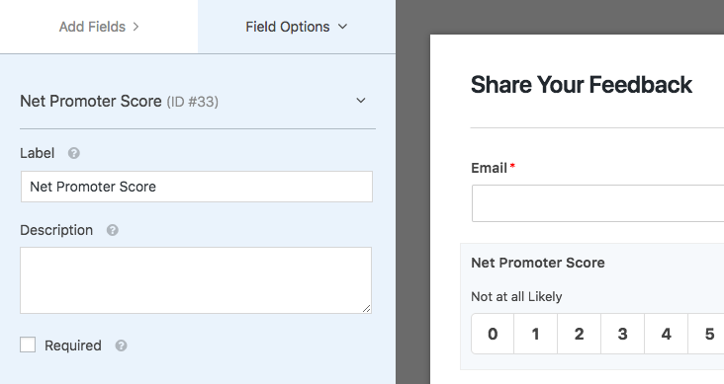Open the Description help tooltip icon
This screenshot has height=384, width=724.
pyautogui.click(x=112, y=230)
